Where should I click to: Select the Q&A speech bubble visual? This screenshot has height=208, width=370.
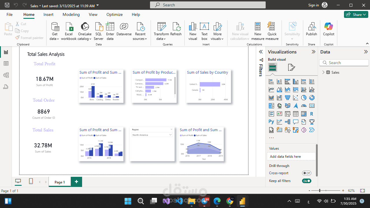(x=295, y=122)
